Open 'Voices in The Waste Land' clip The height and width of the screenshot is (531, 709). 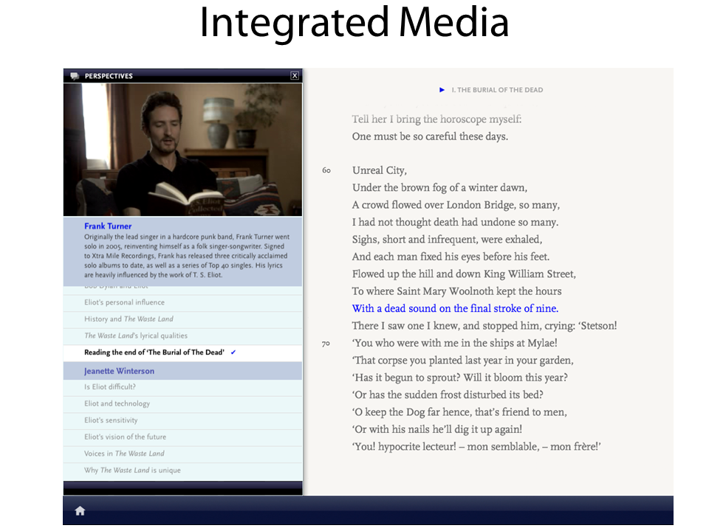(x=124, y=454)
